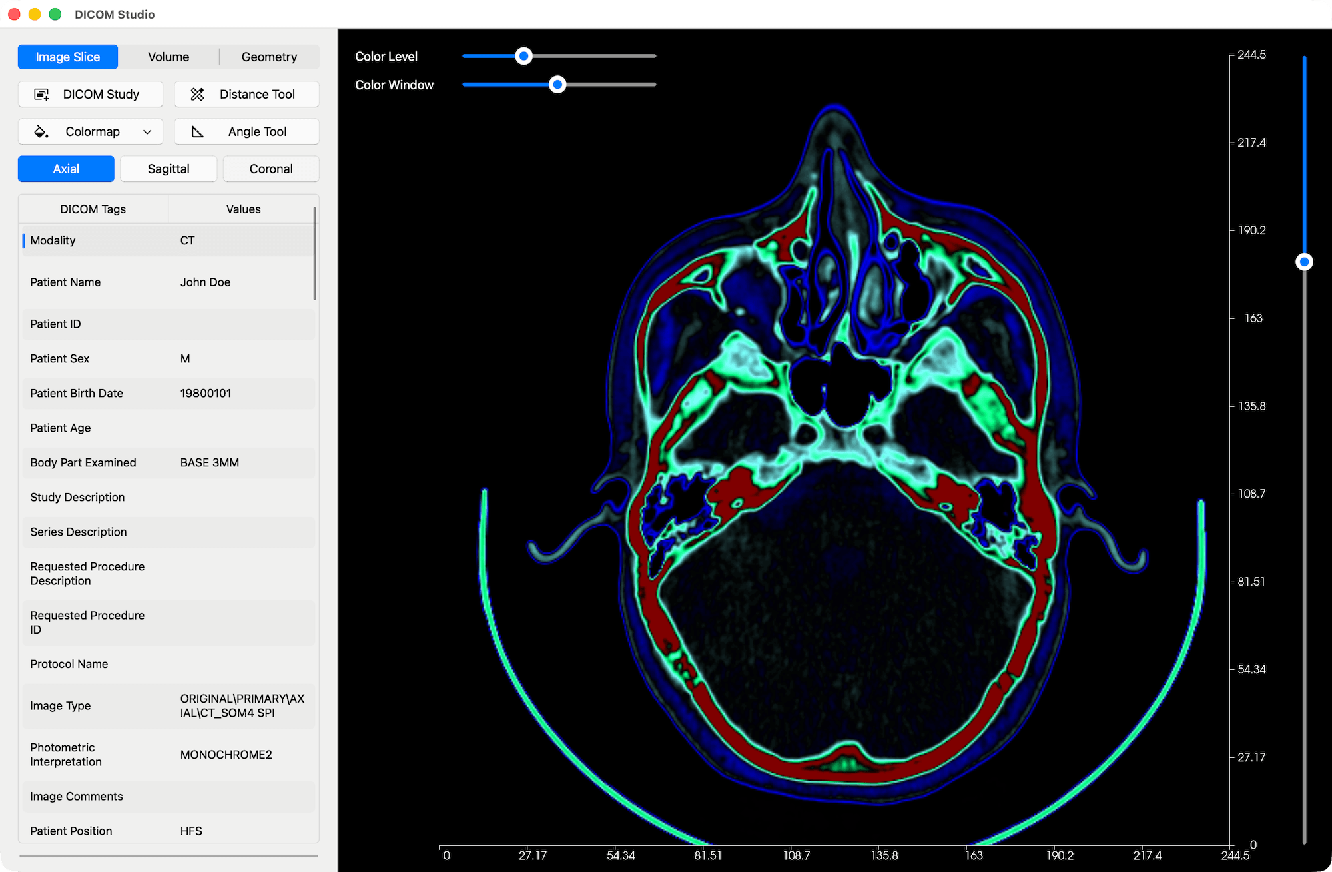Viewport: 1332px width, 872px height.
Task: Open the DICOM Studio app menu icon
Action: pyautogui.click(x=14, y=14)
